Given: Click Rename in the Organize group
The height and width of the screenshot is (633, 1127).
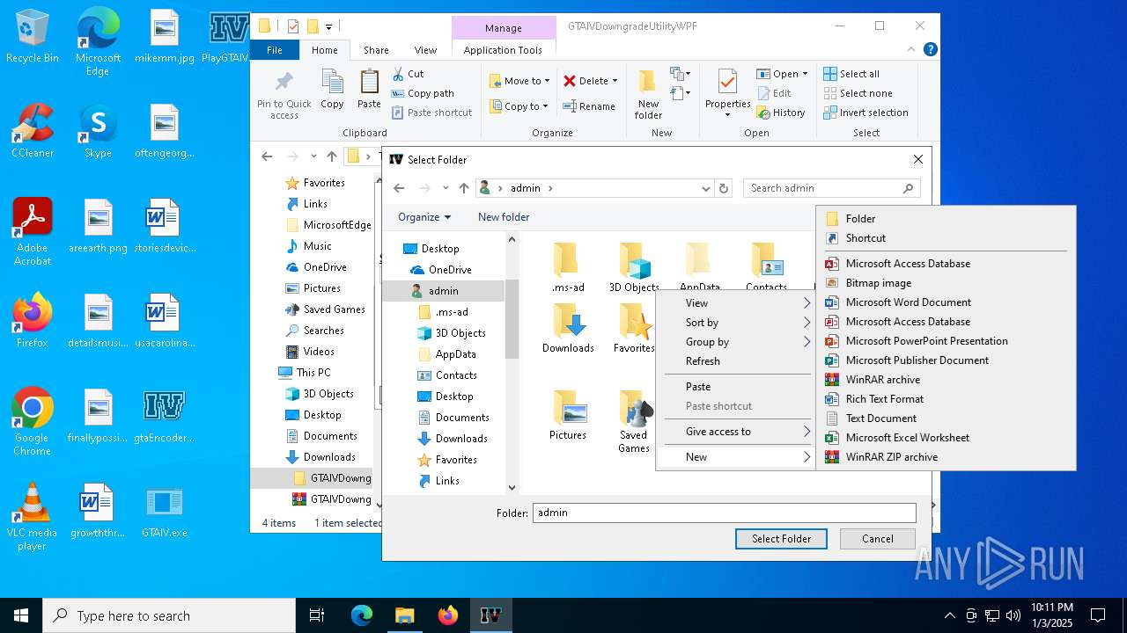Looking at the screenshot, I should click(x=589, y=106).
